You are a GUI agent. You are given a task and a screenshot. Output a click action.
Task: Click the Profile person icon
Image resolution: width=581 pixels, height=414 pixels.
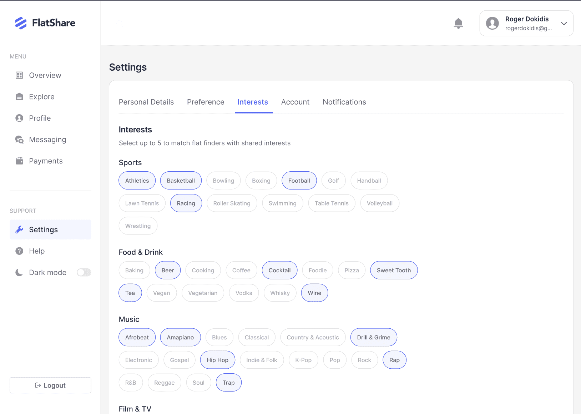tap(19, 118)
